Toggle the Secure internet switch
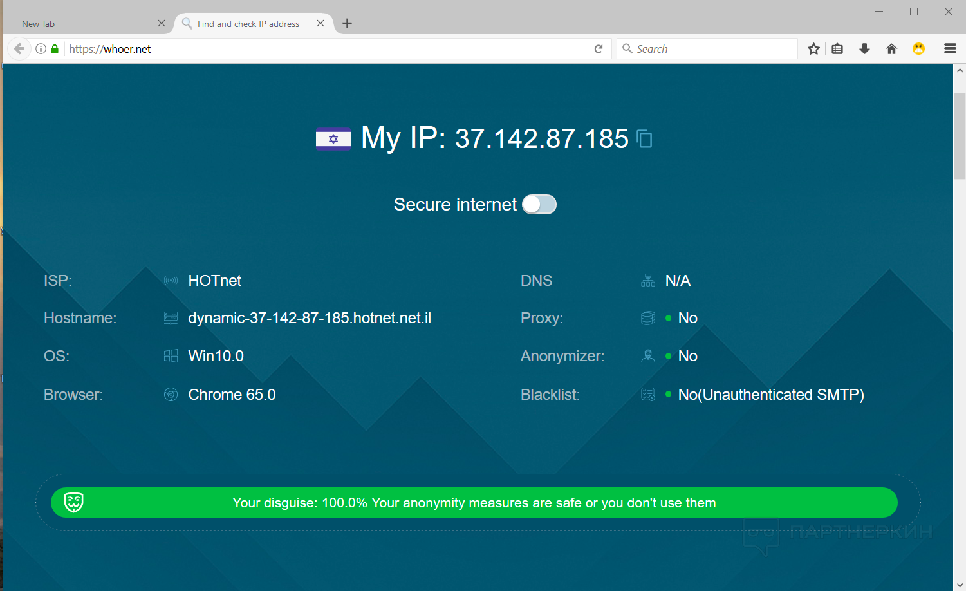Viewport: 966px width, 591px height. click(x=539, y=205)
